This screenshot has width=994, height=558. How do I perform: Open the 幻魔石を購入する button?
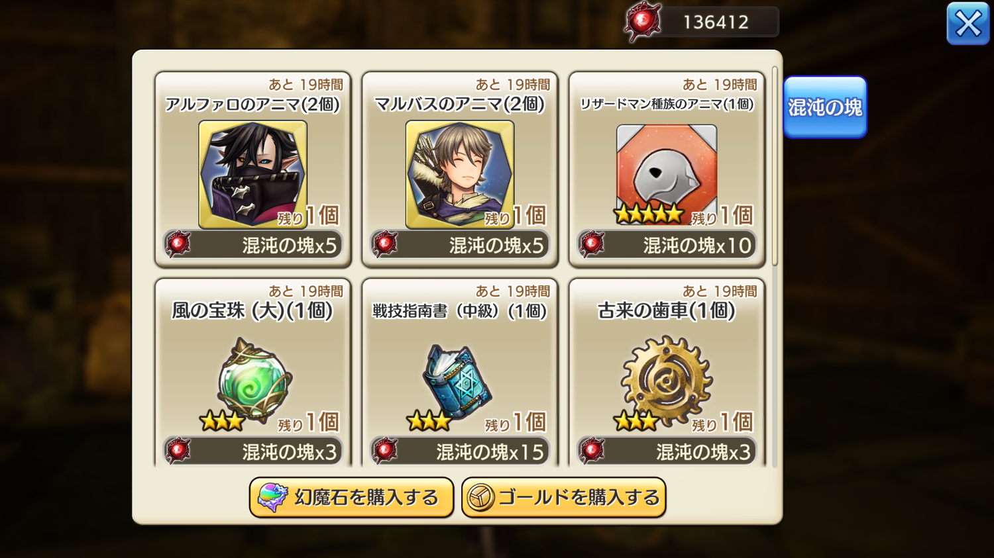coord(351,497)
